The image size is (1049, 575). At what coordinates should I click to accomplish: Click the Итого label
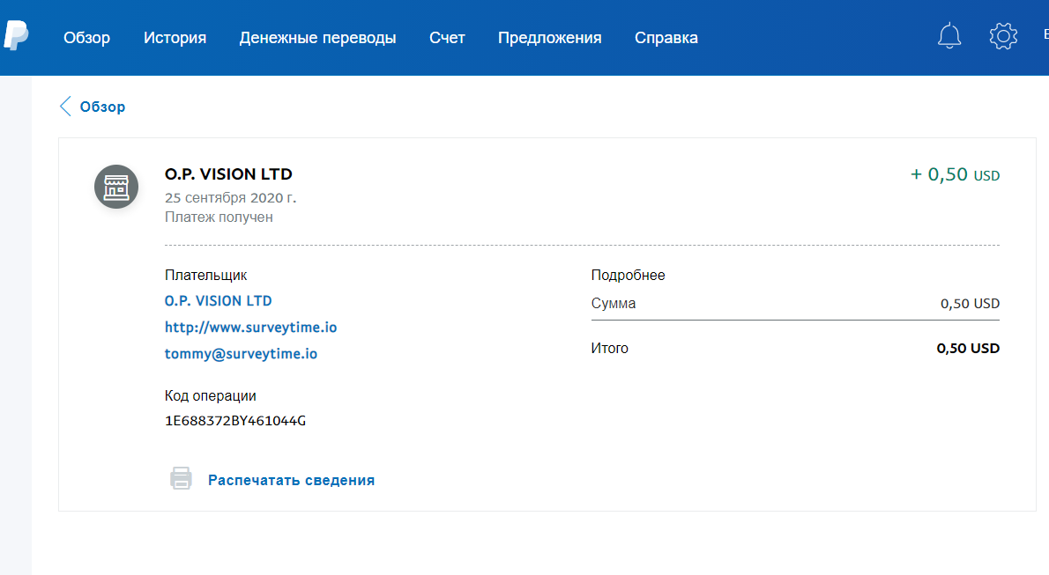click(x=609, y=349)
